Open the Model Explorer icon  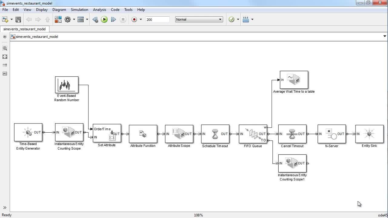(81, 19)
